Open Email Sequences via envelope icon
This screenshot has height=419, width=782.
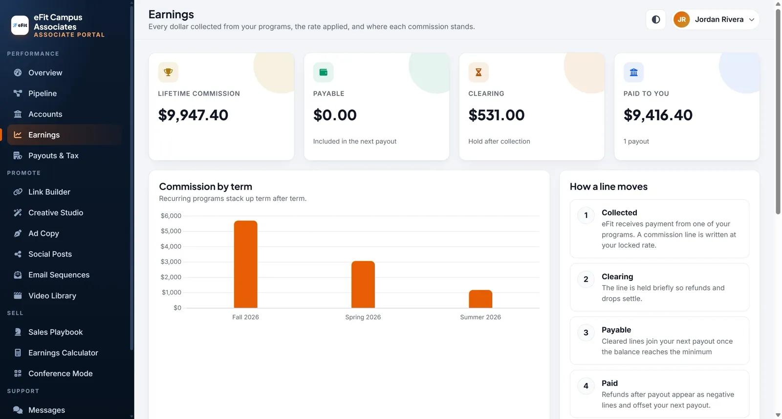tap(18, 275)
